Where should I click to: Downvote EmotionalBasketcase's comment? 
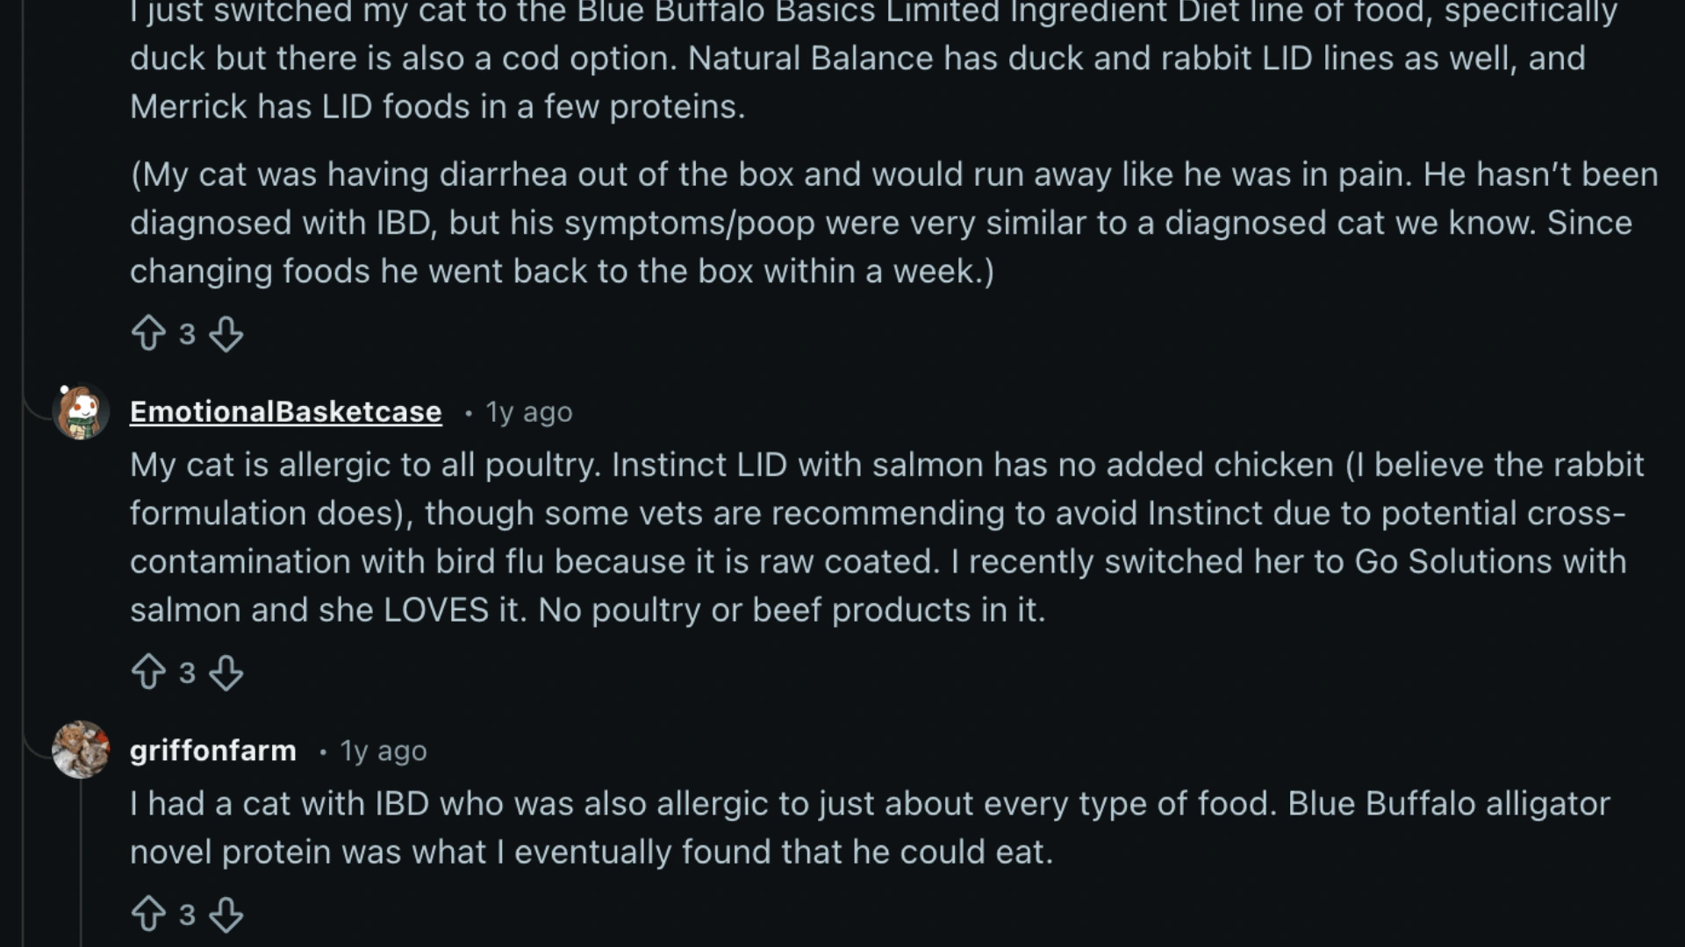[226, 672]
